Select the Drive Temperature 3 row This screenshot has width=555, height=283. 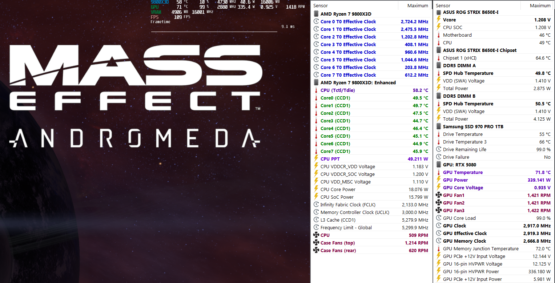[493, 142]
